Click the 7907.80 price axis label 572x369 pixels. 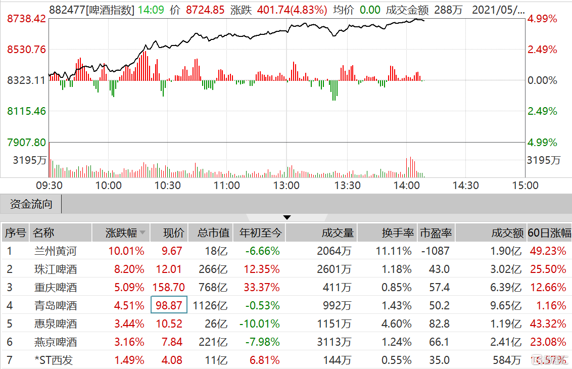point(27,142)
